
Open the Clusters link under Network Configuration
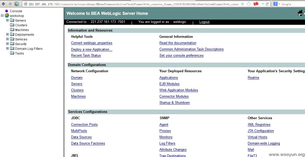point(77,90)
